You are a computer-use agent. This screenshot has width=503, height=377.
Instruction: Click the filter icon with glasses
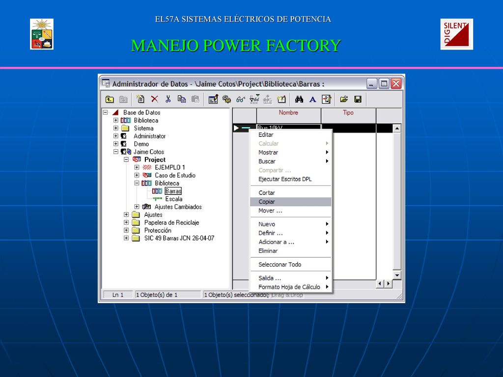click(254, 99)
